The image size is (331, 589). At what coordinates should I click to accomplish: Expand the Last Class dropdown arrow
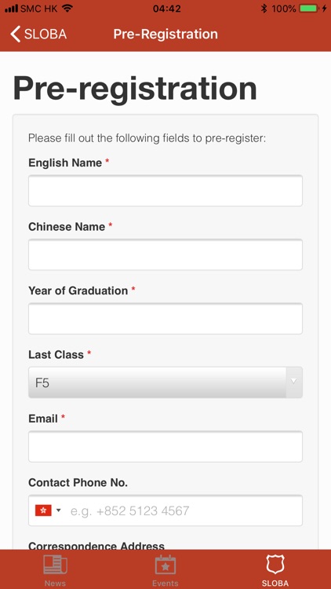coord(294,382)
